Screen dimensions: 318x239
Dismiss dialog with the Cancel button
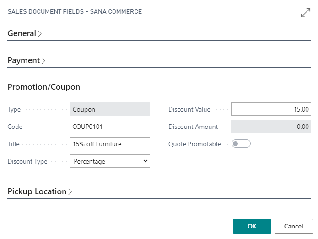(293, 226)
